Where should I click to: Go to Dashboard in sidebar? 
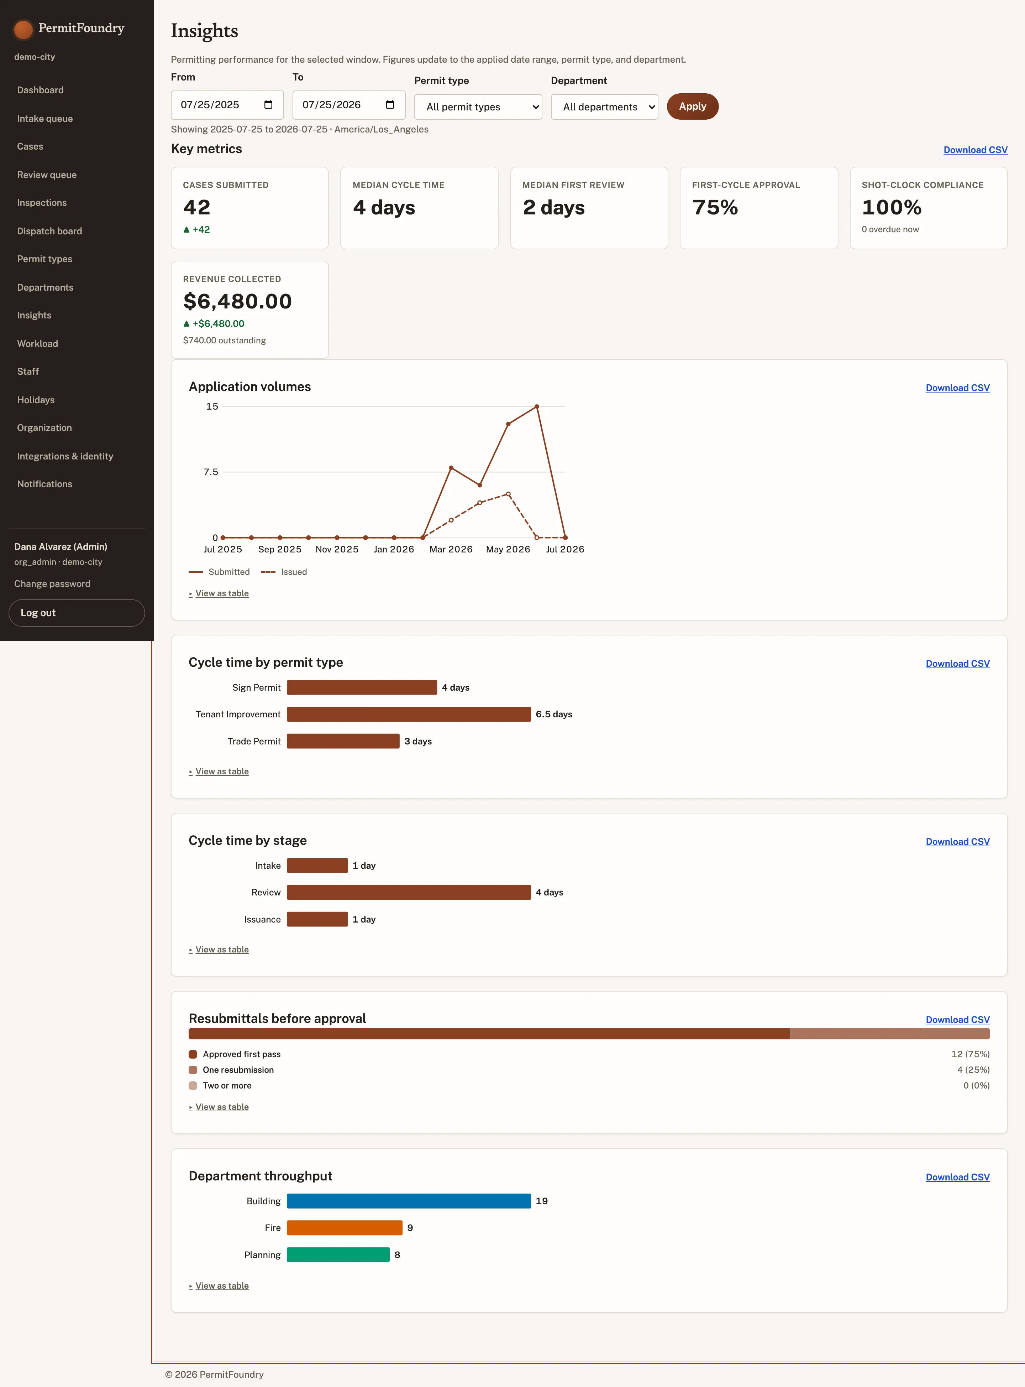click(x=40, y=90)
